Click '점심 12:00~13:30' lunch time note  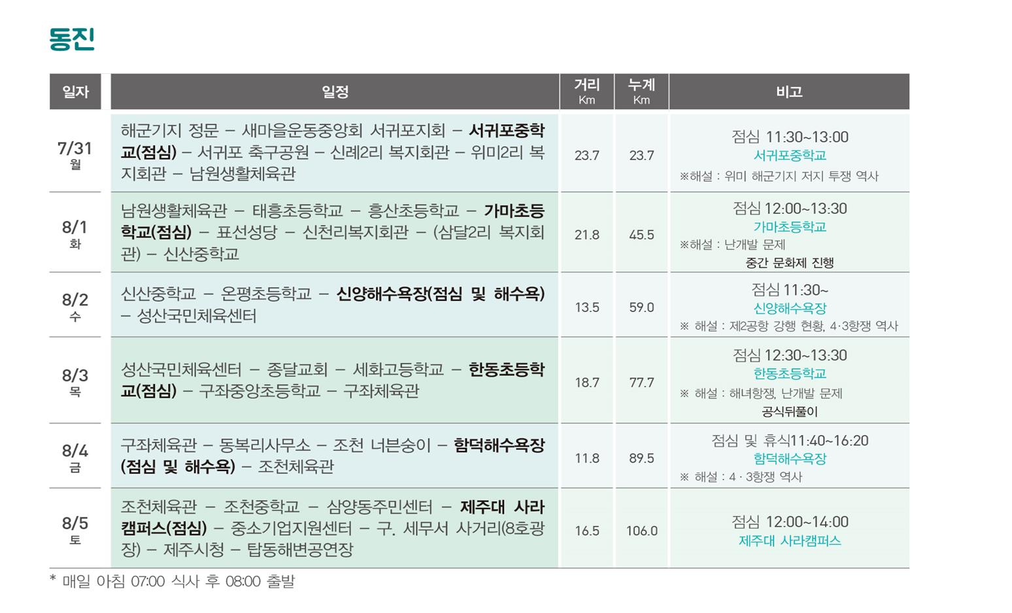click(x=790, y=208)
